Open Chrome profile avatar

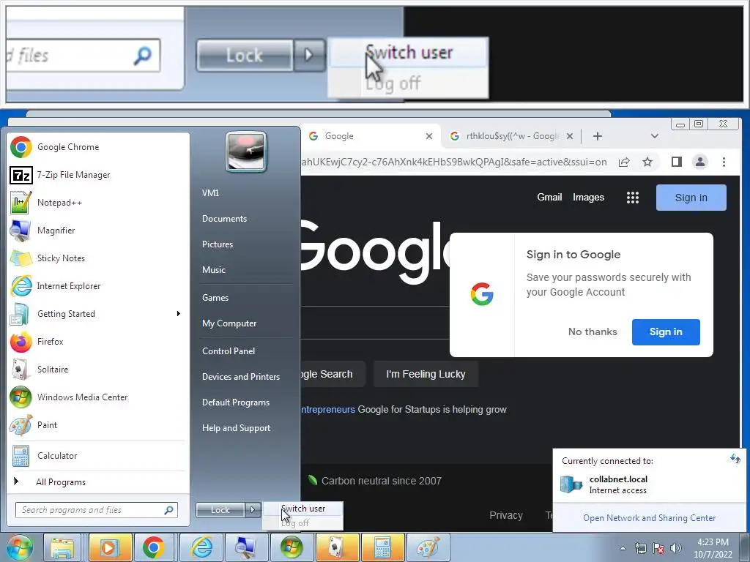pos(699,162)
